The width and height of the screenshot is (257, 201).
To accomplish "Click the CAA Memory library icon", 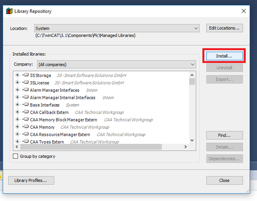I will point(26,127).
